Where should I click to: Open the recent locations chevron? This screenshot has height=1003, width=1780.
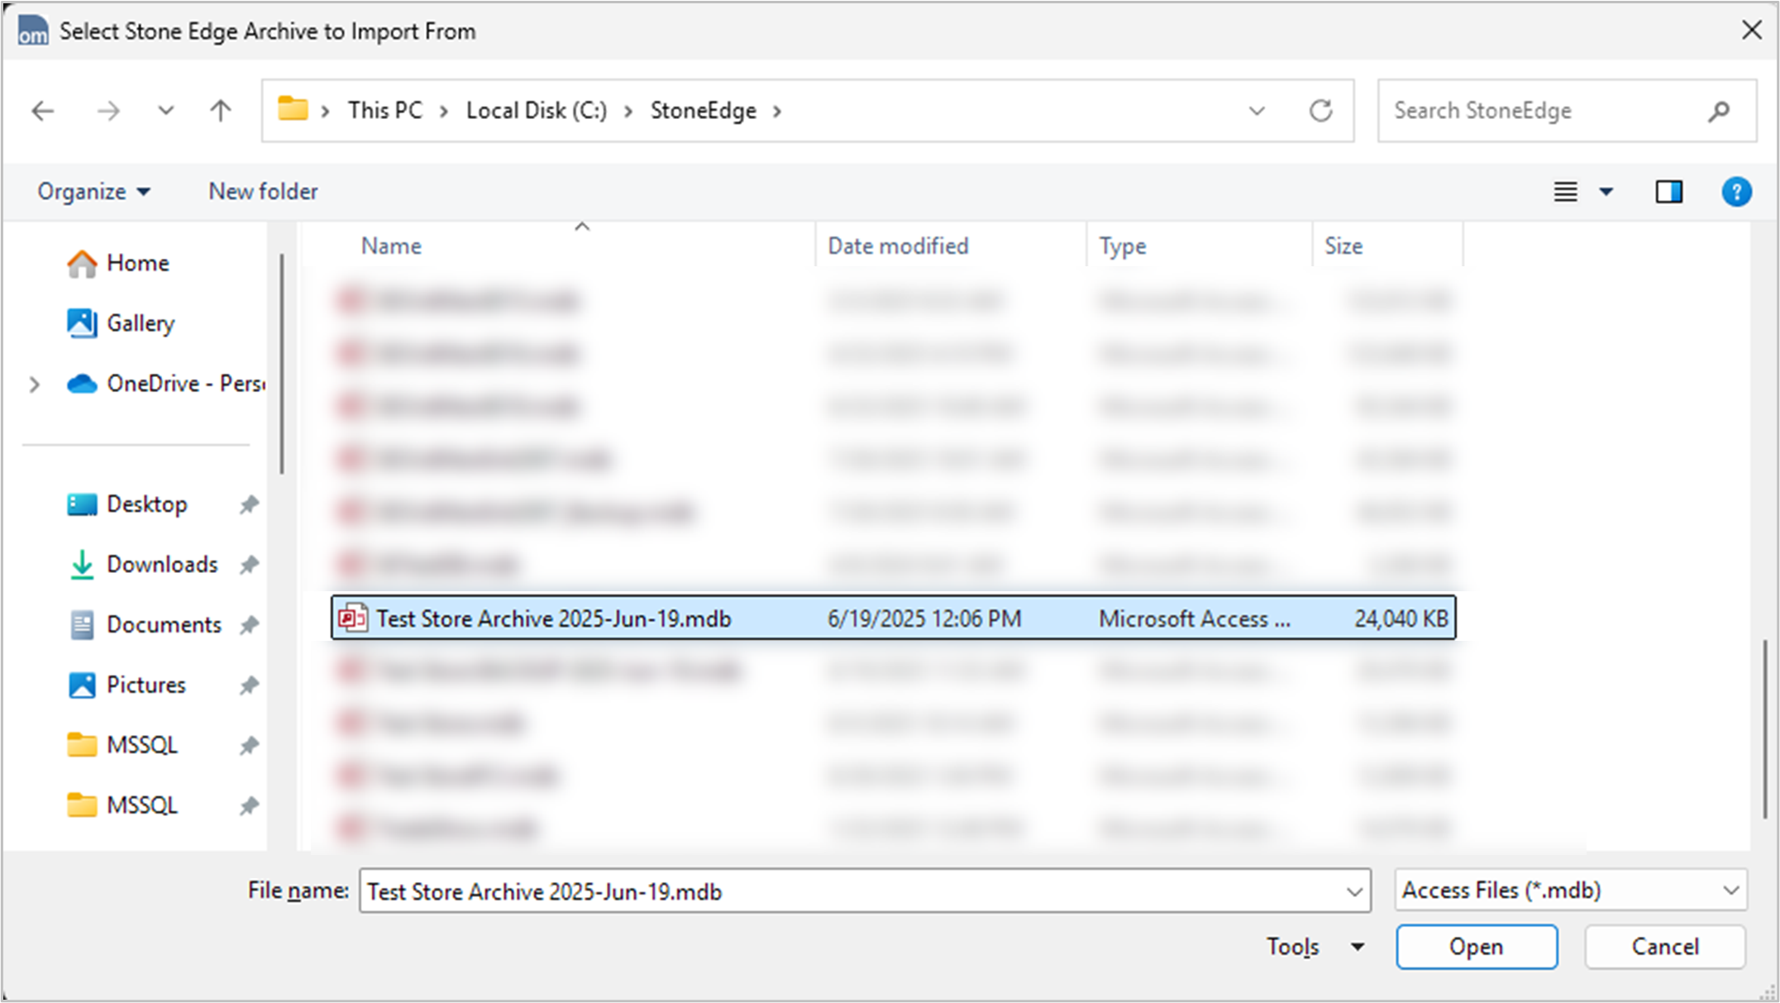click(x=165, y=111)
